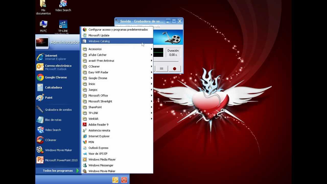The width and height of the screenshot is (327, 184).
Task: Open Configurar acceso y programas predeterminados
Action: pos(117,30)
